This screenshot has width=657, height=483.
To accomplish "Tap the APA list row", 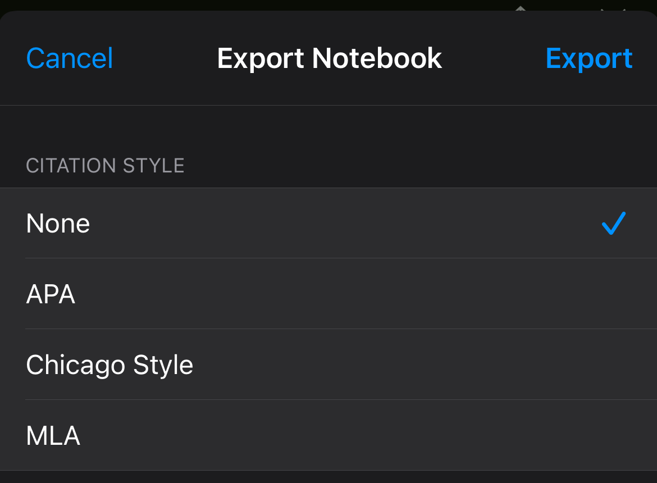I will tap(328, 294).
